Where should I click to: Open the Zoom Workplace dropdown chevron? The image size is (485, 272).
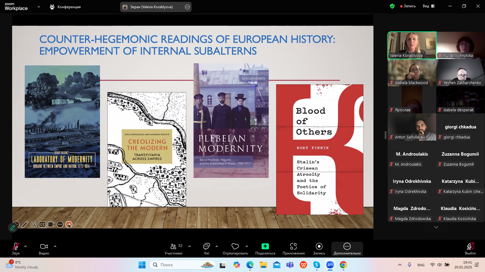pos(38,7)
